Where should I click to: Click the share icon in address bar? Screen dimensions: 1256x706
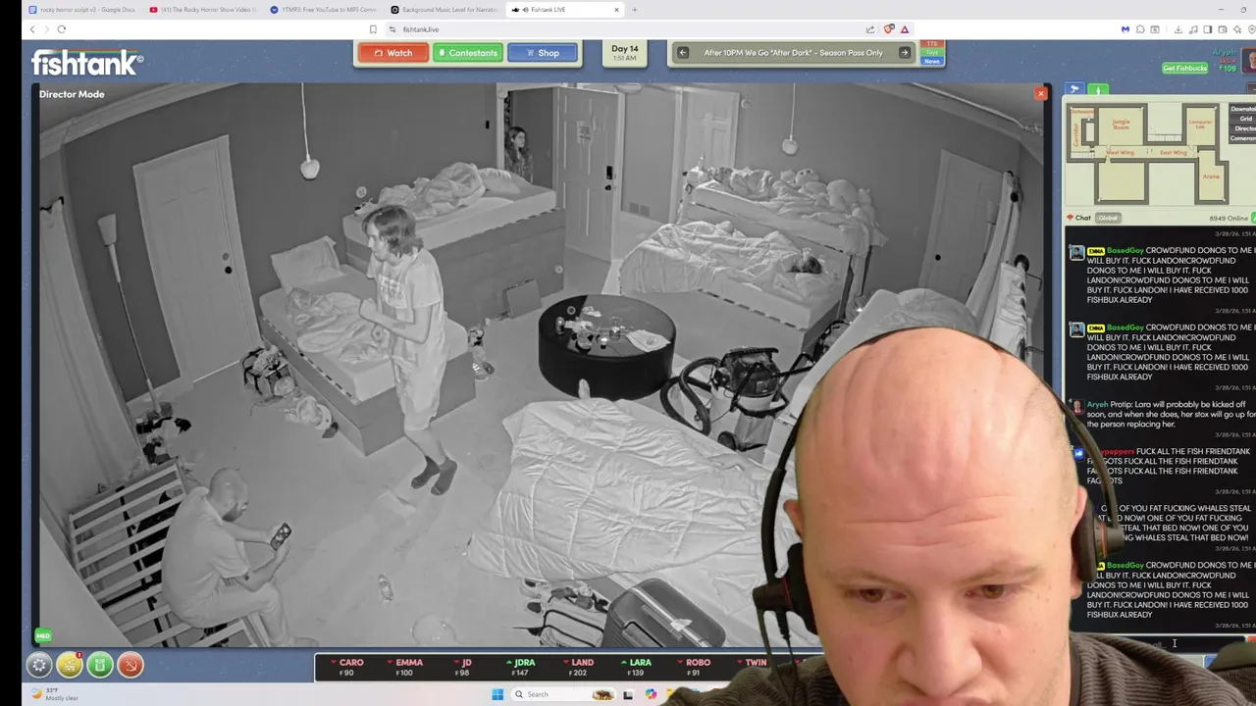point(870,29)
